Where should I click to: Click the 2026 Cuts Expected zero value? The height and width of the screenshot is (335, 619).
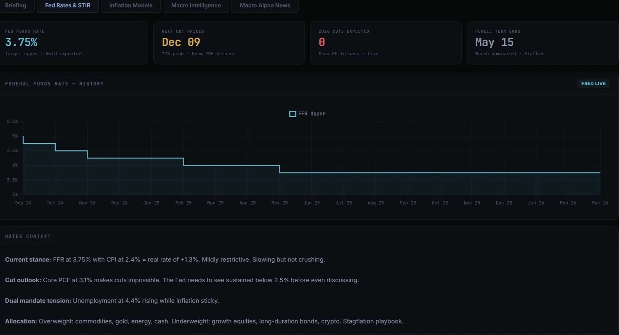(x=322, y=42)
